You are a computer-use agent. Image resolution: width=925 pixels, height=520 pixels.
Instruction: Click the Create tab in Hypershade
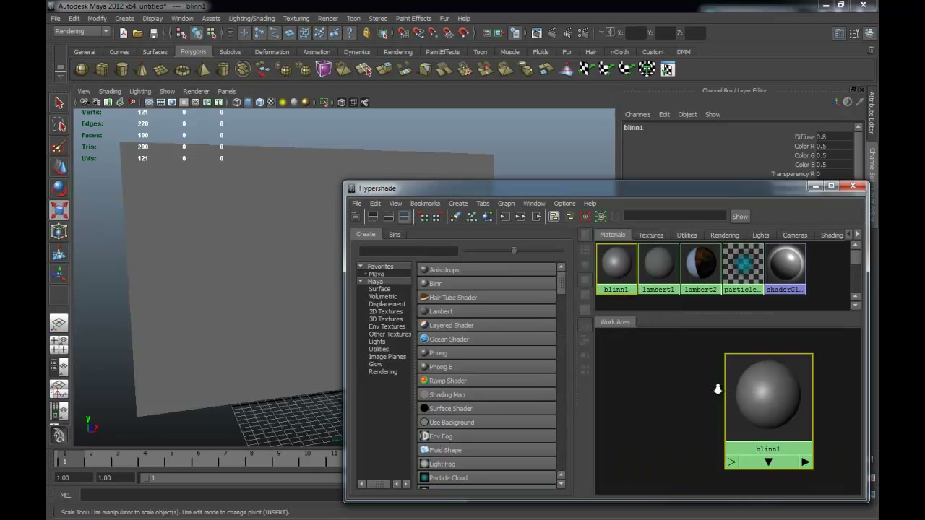[366, 235]
